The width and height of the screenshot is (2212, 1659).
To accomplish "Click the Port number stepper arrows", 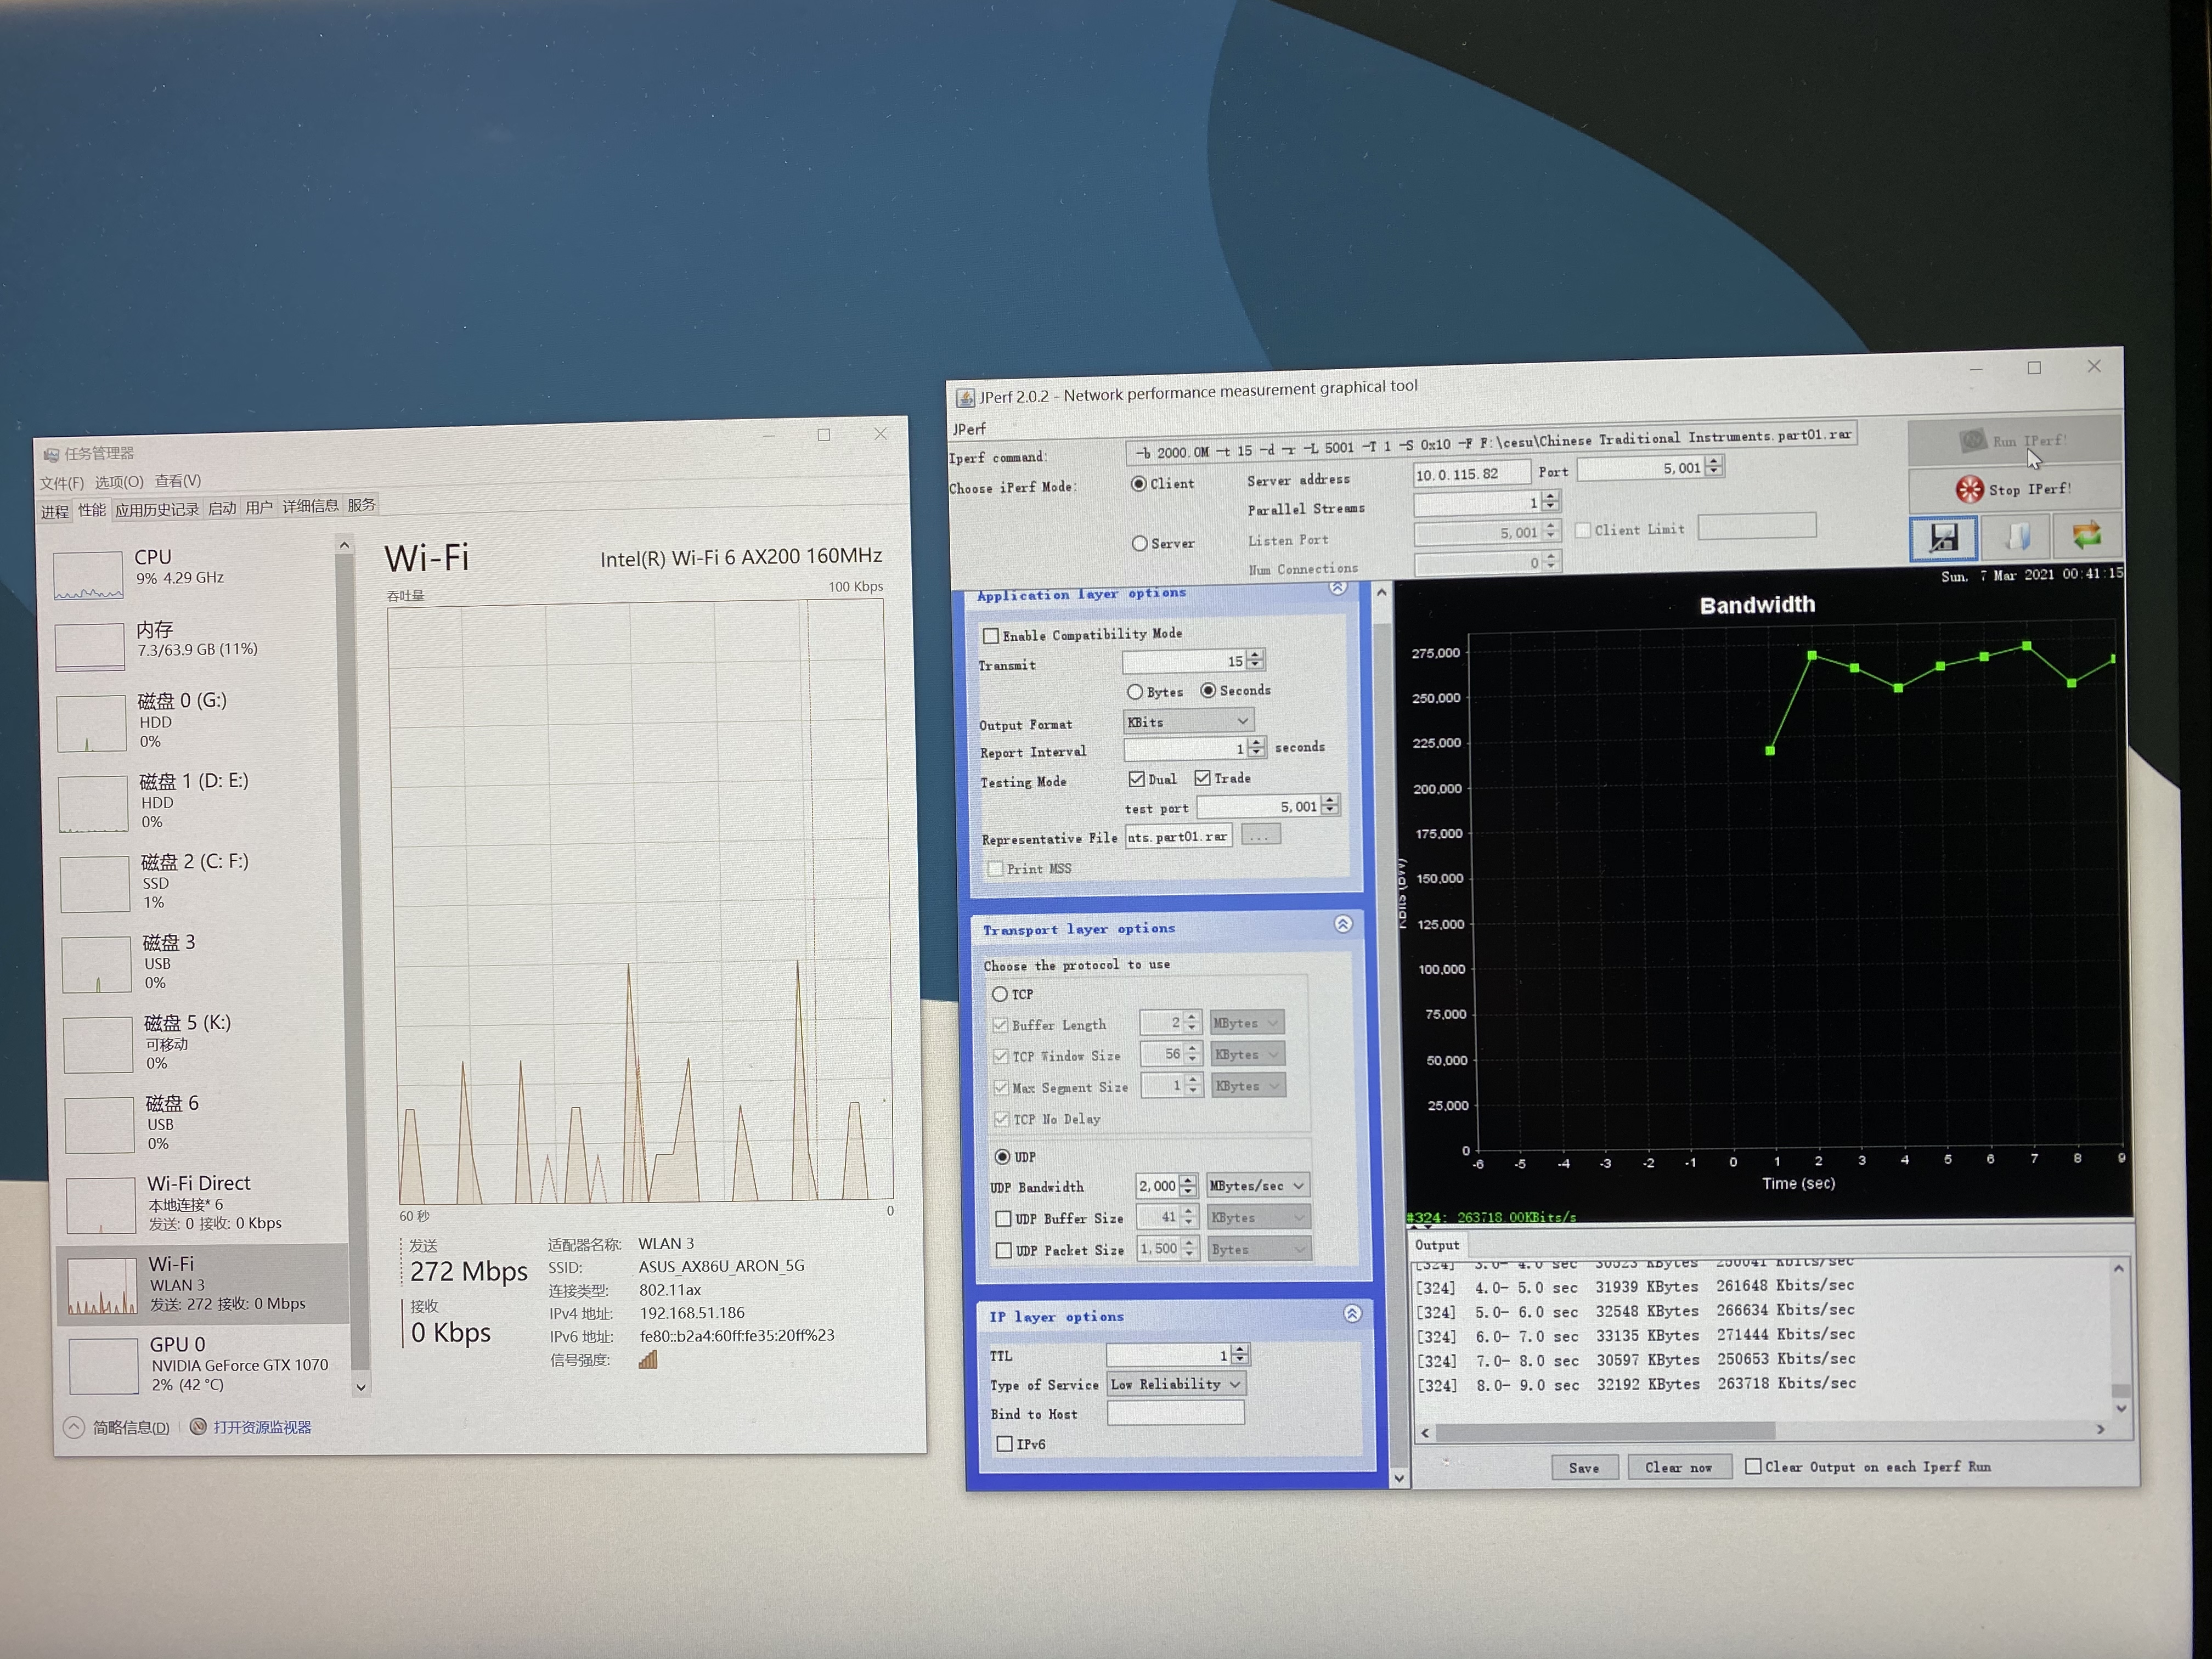I will [x=1714, y=466].
